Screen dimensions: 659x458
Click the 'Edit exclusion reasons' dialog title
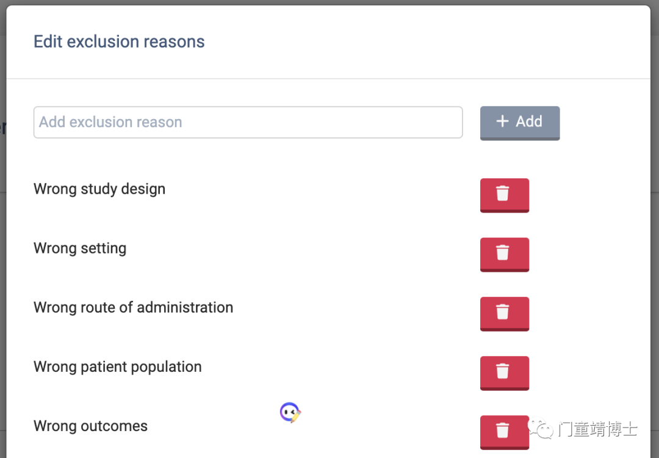(x=119, y=42)
